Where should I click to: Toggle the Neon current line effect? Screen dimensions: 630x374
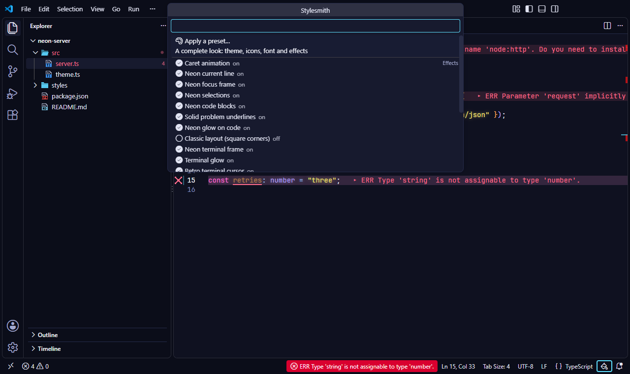click(315, 74)
